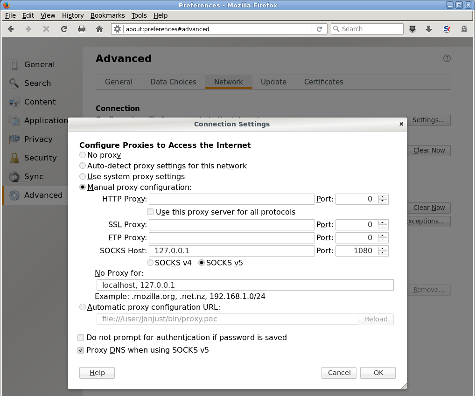Screen dimensions: 475x396
Task: Click the Firefox logo in title bar
Action: (6, 5)
